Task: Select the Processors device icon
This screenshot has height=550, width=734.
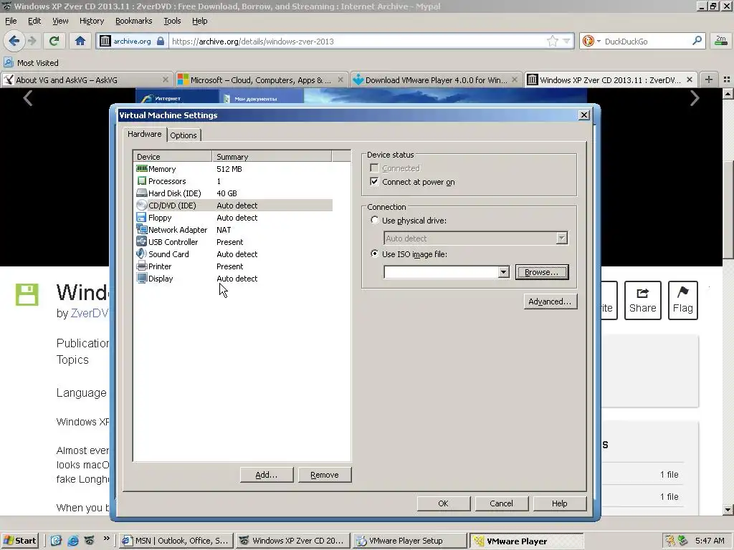Action: 142,180
